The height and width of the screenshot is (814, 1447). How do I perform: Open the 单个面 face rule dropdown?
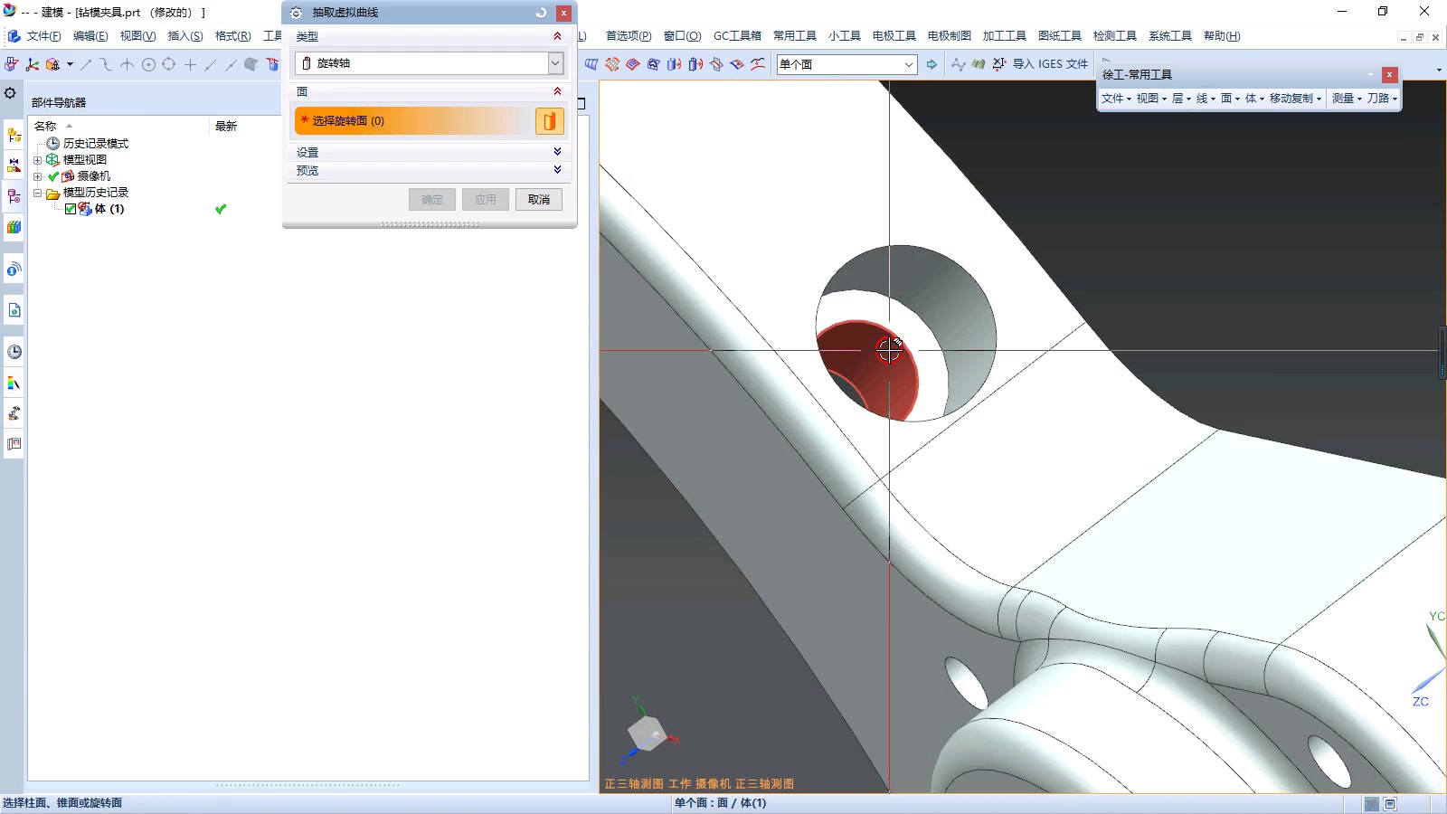coord(846,64)
